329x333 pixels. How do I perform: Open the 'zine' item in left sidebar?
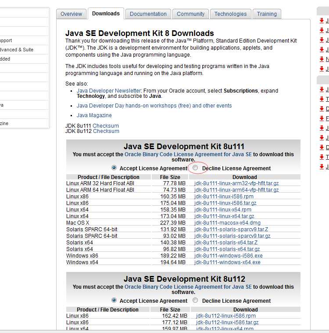[x=4, y=123]
